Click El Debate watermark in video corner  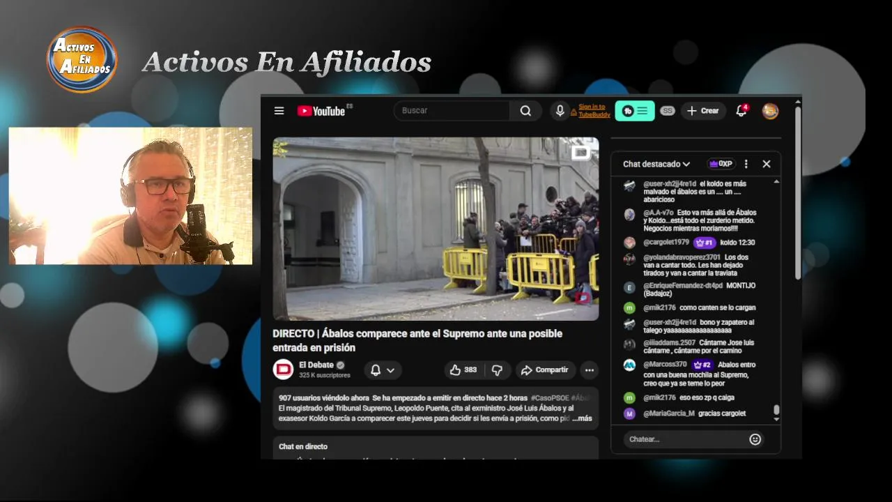click(x=581, y=152)
